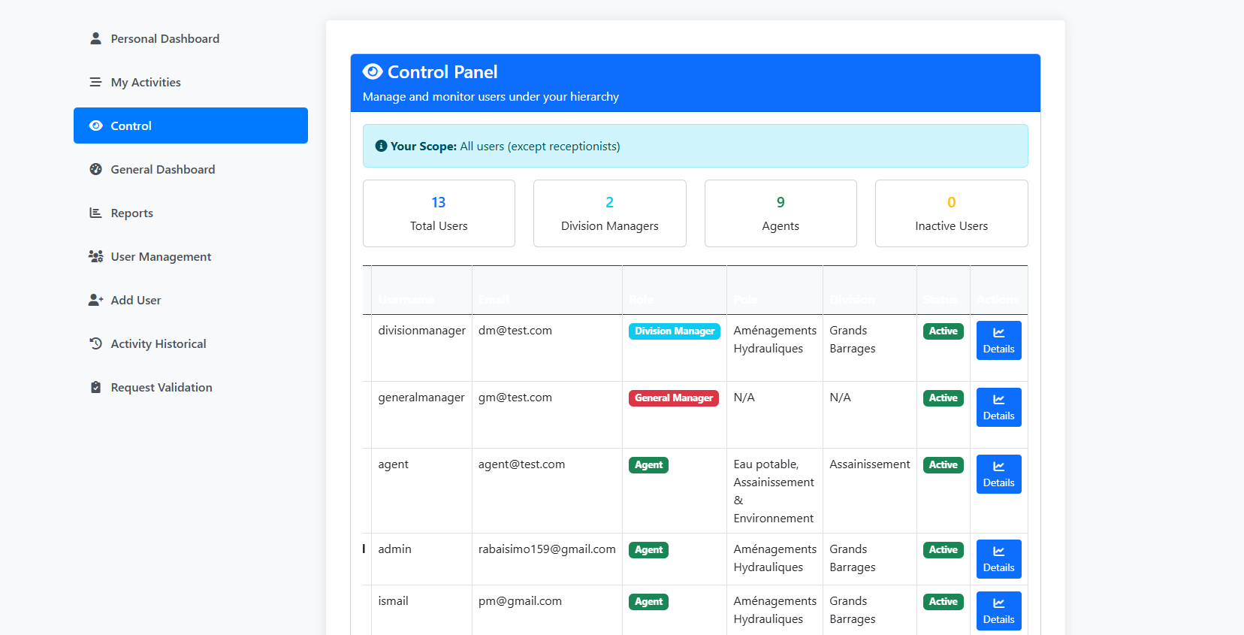
Task: Click the Activity Historical clock icon
Action: point(95,343)
